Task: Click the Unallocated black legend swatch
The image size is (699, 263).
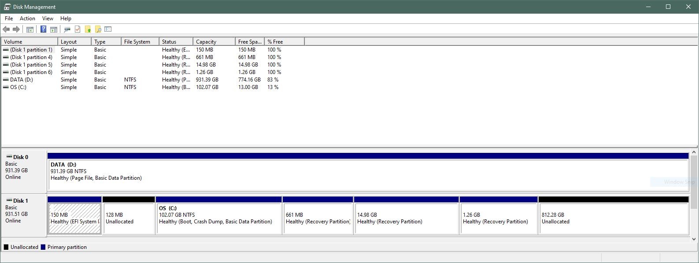Action: pyautogui.click(x=6, y=247)
